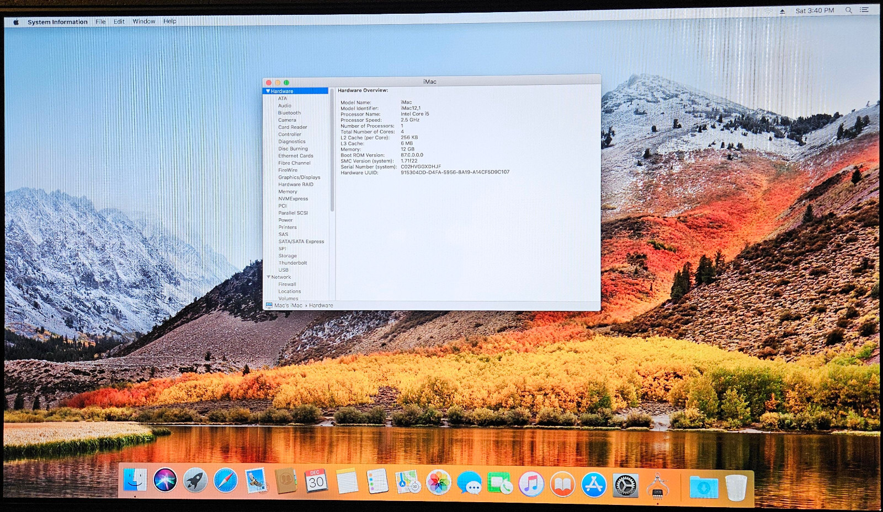This screenshot has width=883, height=512.
Task: Open iBooks orange icon in Dock
Action: (x=562, y=485)
